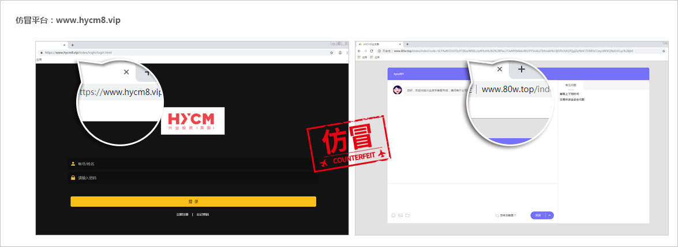Click the customer service agent avatar
The image size is (678, 247).
click(x=397, y=90)
